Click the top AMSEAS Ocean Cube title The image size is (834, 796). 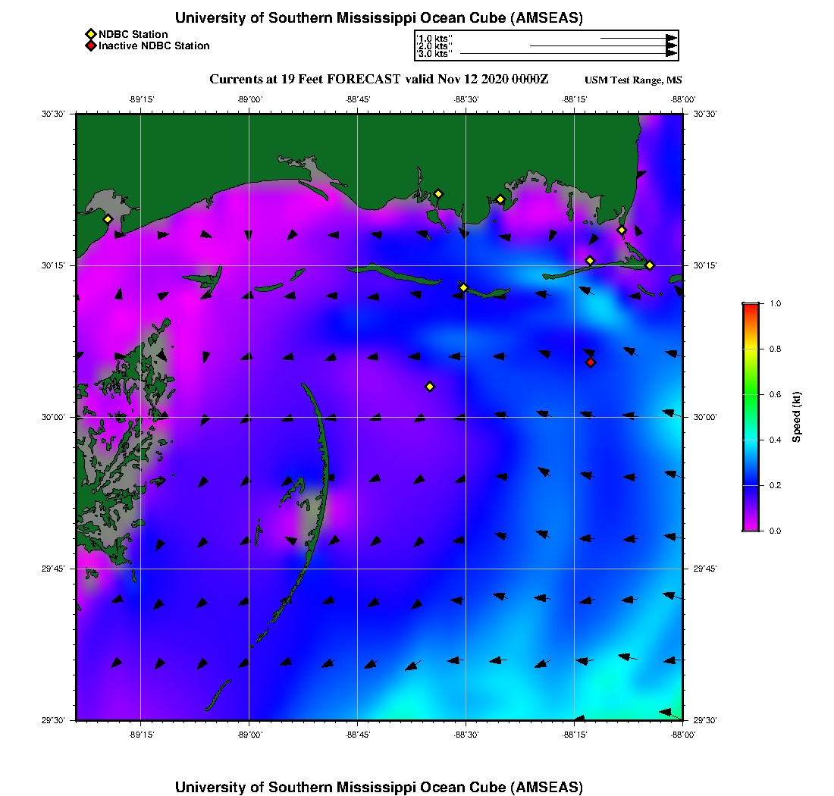(379, 18)
